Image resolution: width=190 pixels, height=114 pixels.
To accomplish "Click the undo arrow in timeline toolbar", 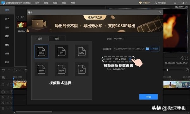I will [x=3, y=70].
